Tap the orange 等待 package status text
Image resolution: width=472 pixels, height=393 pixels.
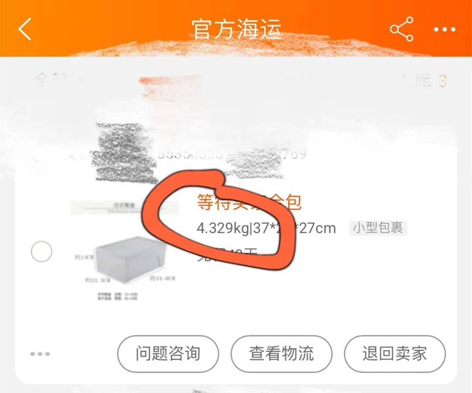coord(249,202)
